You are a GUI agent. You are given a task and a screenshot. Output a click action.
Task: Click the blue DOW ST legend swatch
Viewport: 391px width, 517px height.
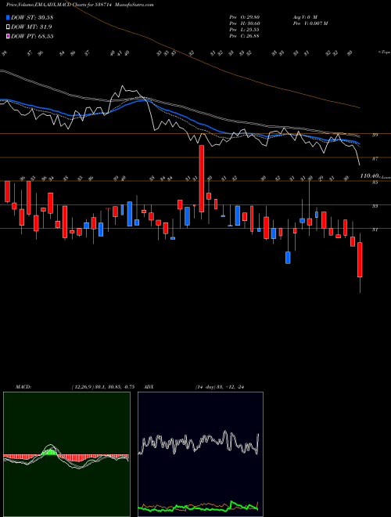(9, 17)
